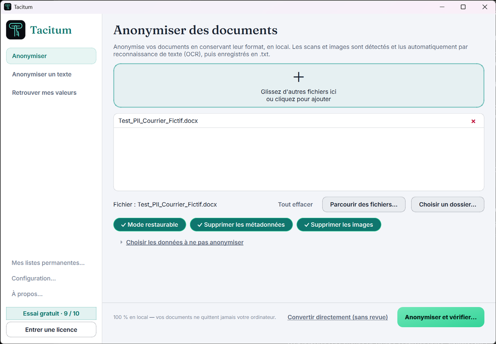Select Test_PII_Courrier_Fictif.docx in the file list
The image size is (496, 344).
point(299,121)
